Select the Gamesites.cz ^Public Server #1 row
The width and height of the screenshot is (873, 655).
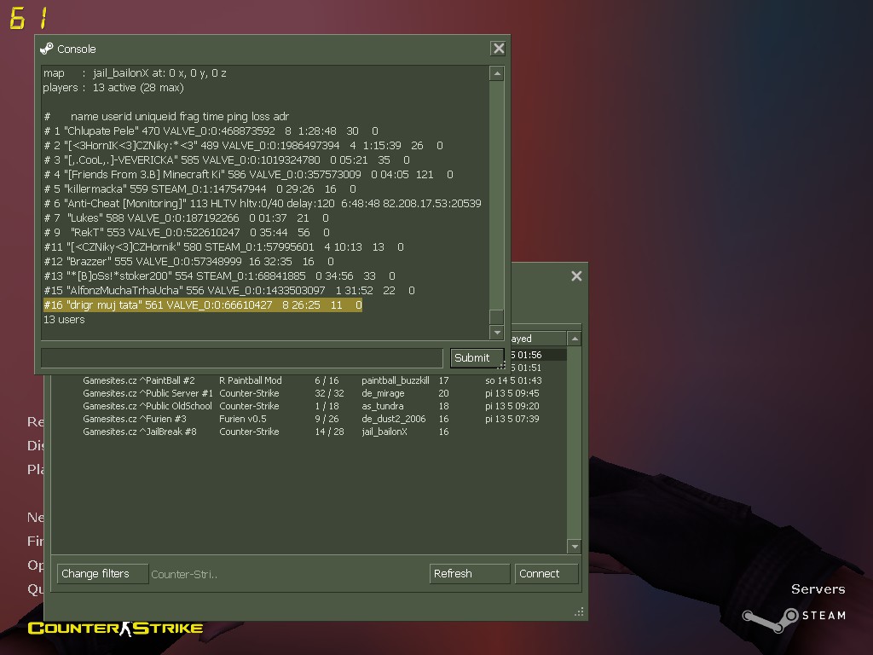click(x=310, y=394)
